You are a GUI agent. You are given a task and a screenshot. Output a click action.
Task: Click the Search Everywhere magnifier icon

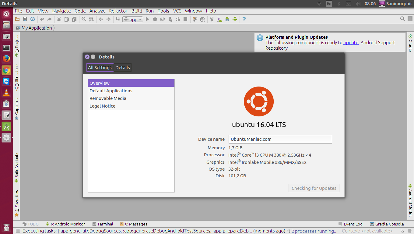tap(402, 19)
